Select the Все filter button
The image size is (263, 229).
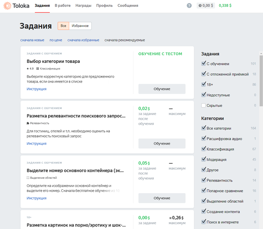pos(63,26)
